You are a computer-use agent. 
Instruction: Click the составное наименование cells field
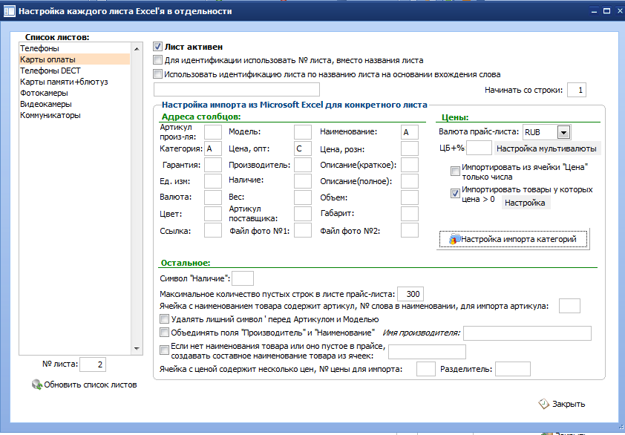[x=427, y=352]
